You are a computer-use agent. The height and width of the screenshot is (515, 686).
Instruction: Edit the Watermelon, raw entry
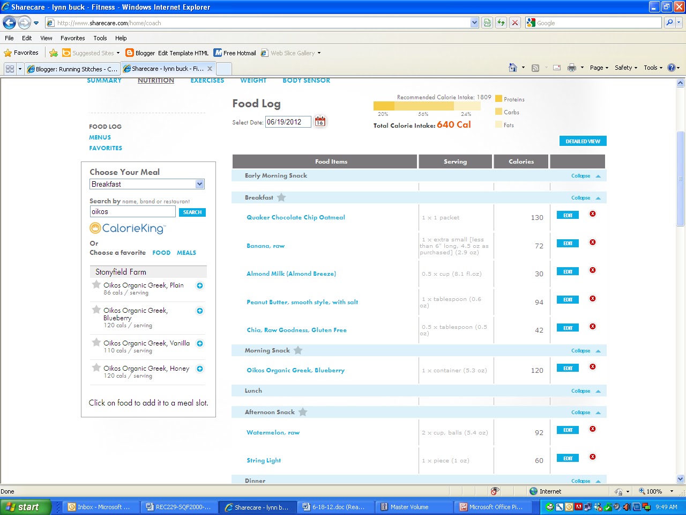(x=568, y=430)
